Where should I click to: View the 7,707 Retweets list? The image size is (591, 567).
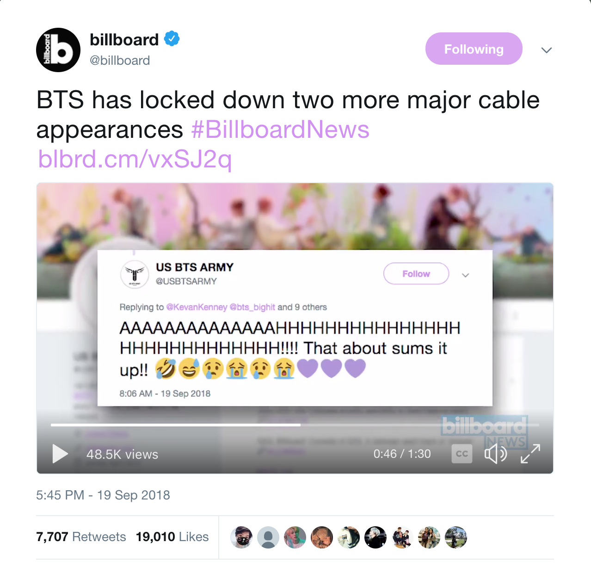(x=81, y=536)
